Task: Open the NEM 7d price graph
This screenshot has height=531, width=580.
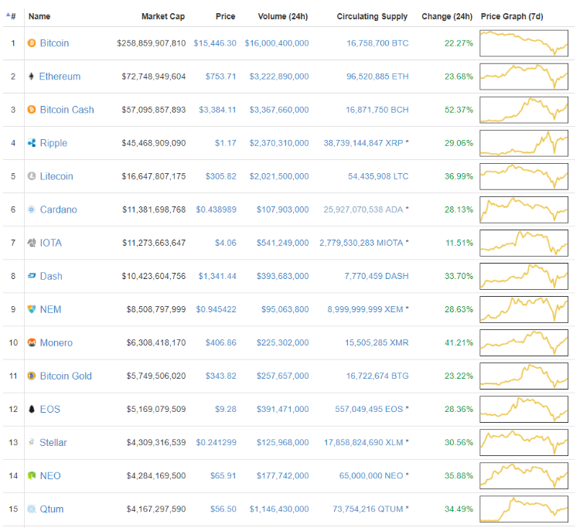Action: (524, 309)
